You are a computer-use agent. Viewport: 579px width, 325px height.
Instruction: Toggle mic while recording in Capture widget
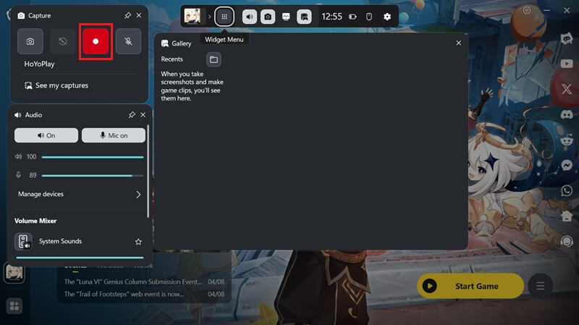pyautogui.click(x=128, y=41)
